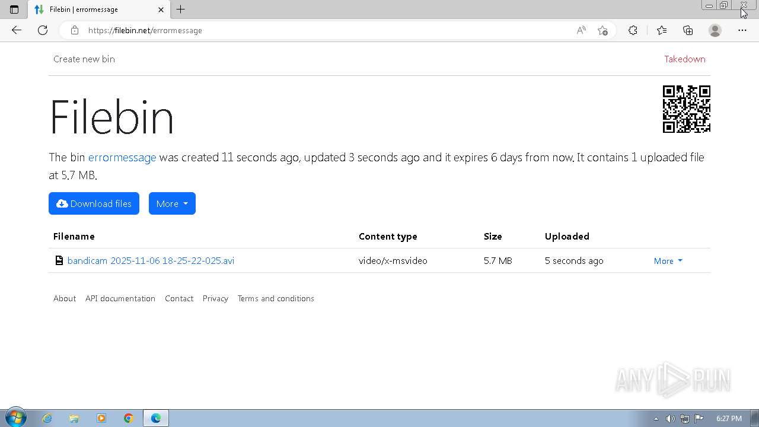Click the Filebin page heading
The height and width of the screenshot is (427, 759).
(111, 117)
